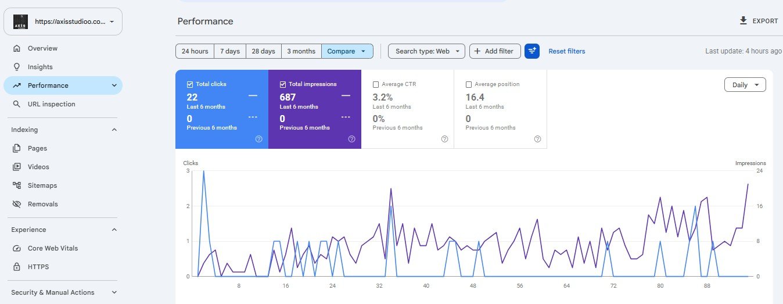Screen dimensions: 783x304
Task: Open the Daily granularity dropdown
Action: click(x=745, y=85)
